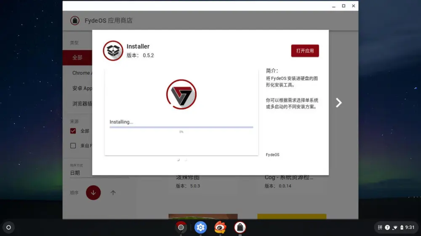Open Chromium browser from the shelf
The height and width of the screenshot is (236, 421).
coord(181,228)
